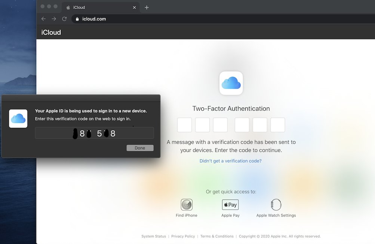Click the browser back arrow
Screen dimensions: 375x244
43,19
